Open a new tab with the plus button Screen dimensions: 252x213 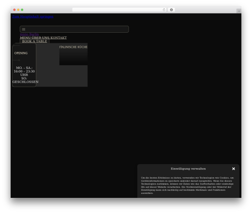tap(239, 11)
